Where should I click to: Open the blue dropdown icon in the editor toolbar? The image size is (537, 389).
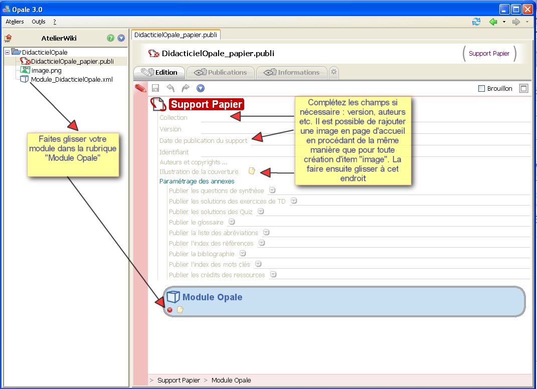click(201, 88)
